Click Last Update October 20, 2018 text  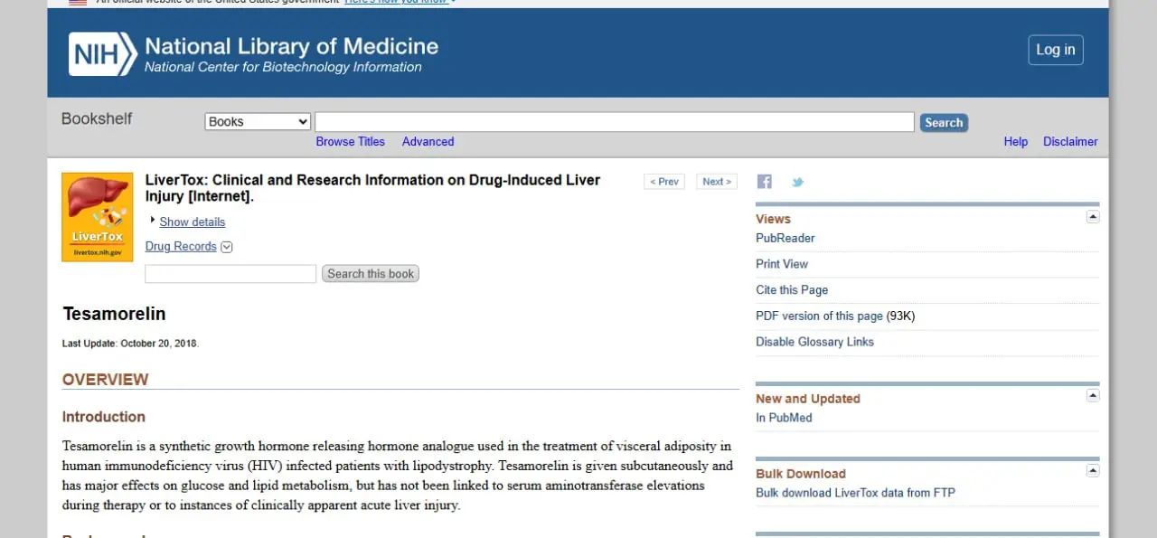coord(130,344)
